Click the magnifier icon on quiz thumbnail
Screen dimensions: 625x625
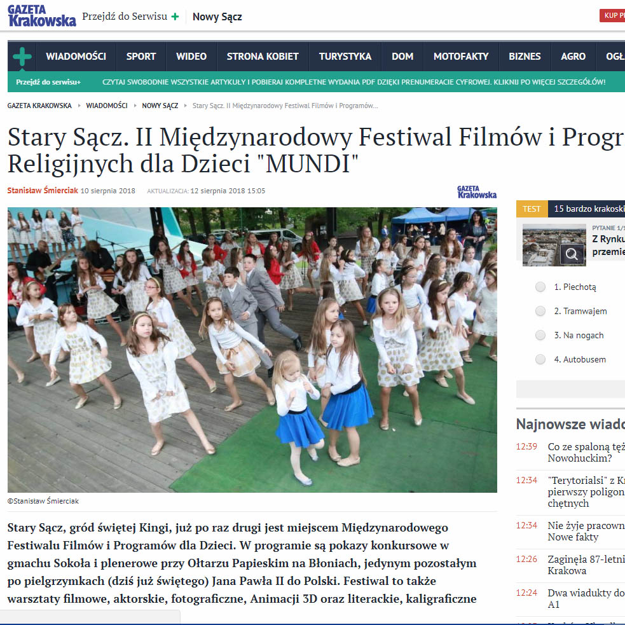point(572,254)
